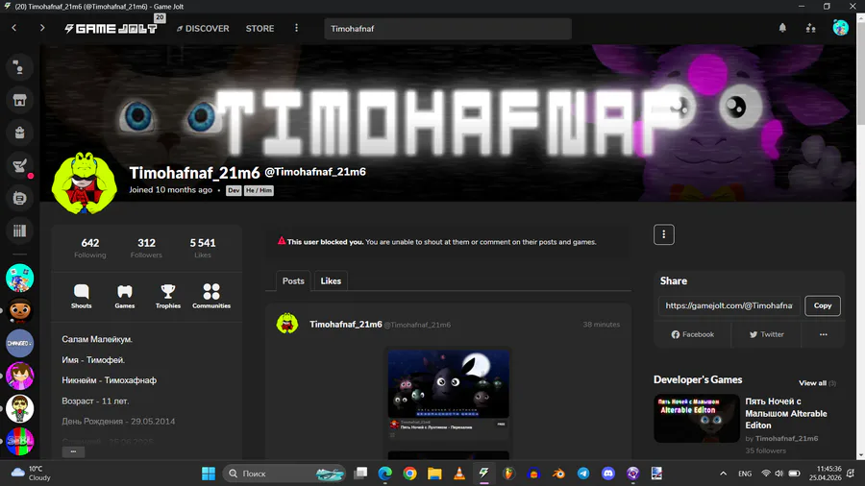
Task: Open your account avatar menu
Action: 840,28
